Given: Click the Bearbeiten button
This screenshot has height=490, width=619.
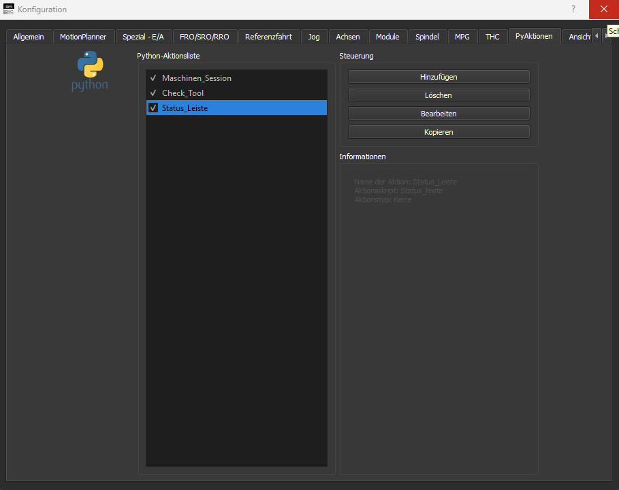Looking at the screenshot, I should 439,114.
